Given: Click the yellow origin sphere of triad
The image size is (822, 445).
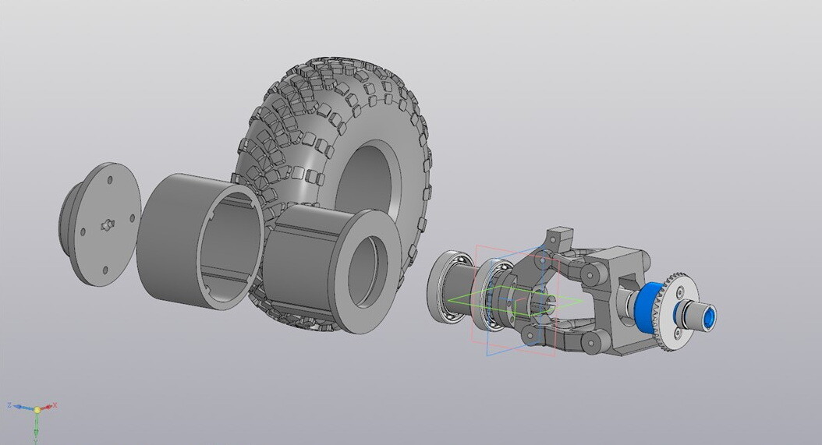Looking at the screenshot, I should [x=37, y=409].
